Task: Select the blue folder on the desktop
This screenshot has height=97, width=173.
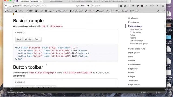Action: (169, 37)
